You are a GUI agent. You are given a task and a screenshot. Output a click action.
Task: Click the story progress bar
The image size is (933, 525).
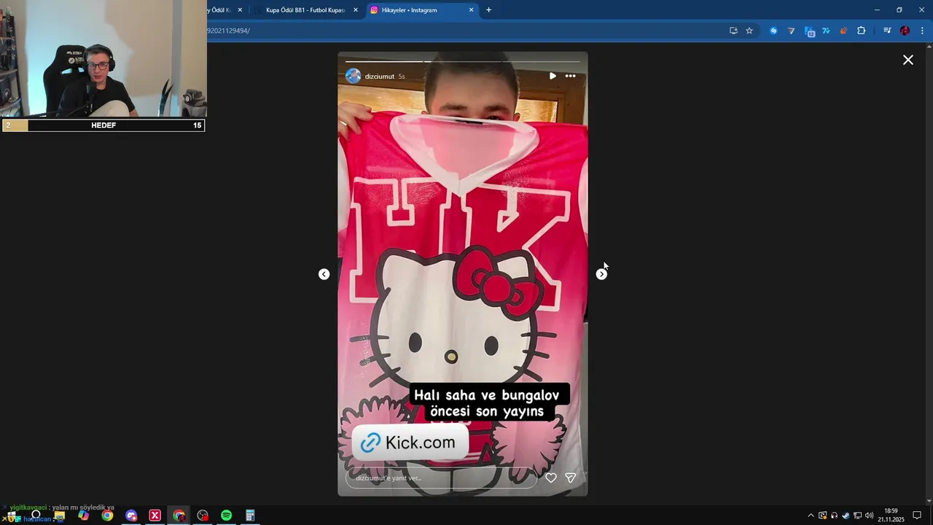coord(462,61)
